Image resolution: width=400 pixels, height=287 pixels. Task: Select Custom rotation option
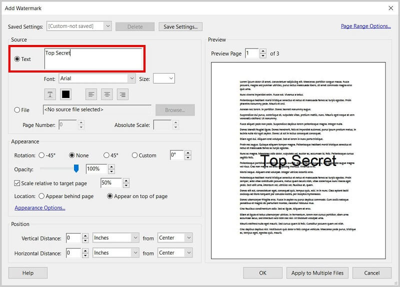point(134,155)
